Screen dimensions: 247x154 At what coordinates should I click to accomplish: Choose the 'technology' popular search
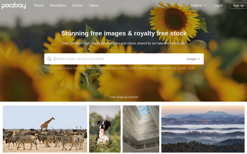(145, 68)
